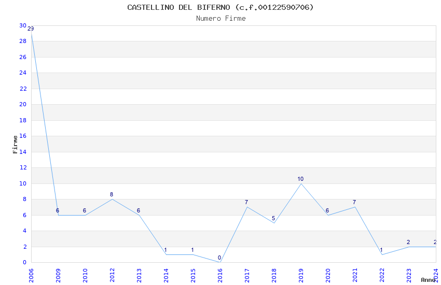Click the data label 7 for year 2021
Image resolution: width=441 pixels, height=285 pixels.
(x=354, y=202)
